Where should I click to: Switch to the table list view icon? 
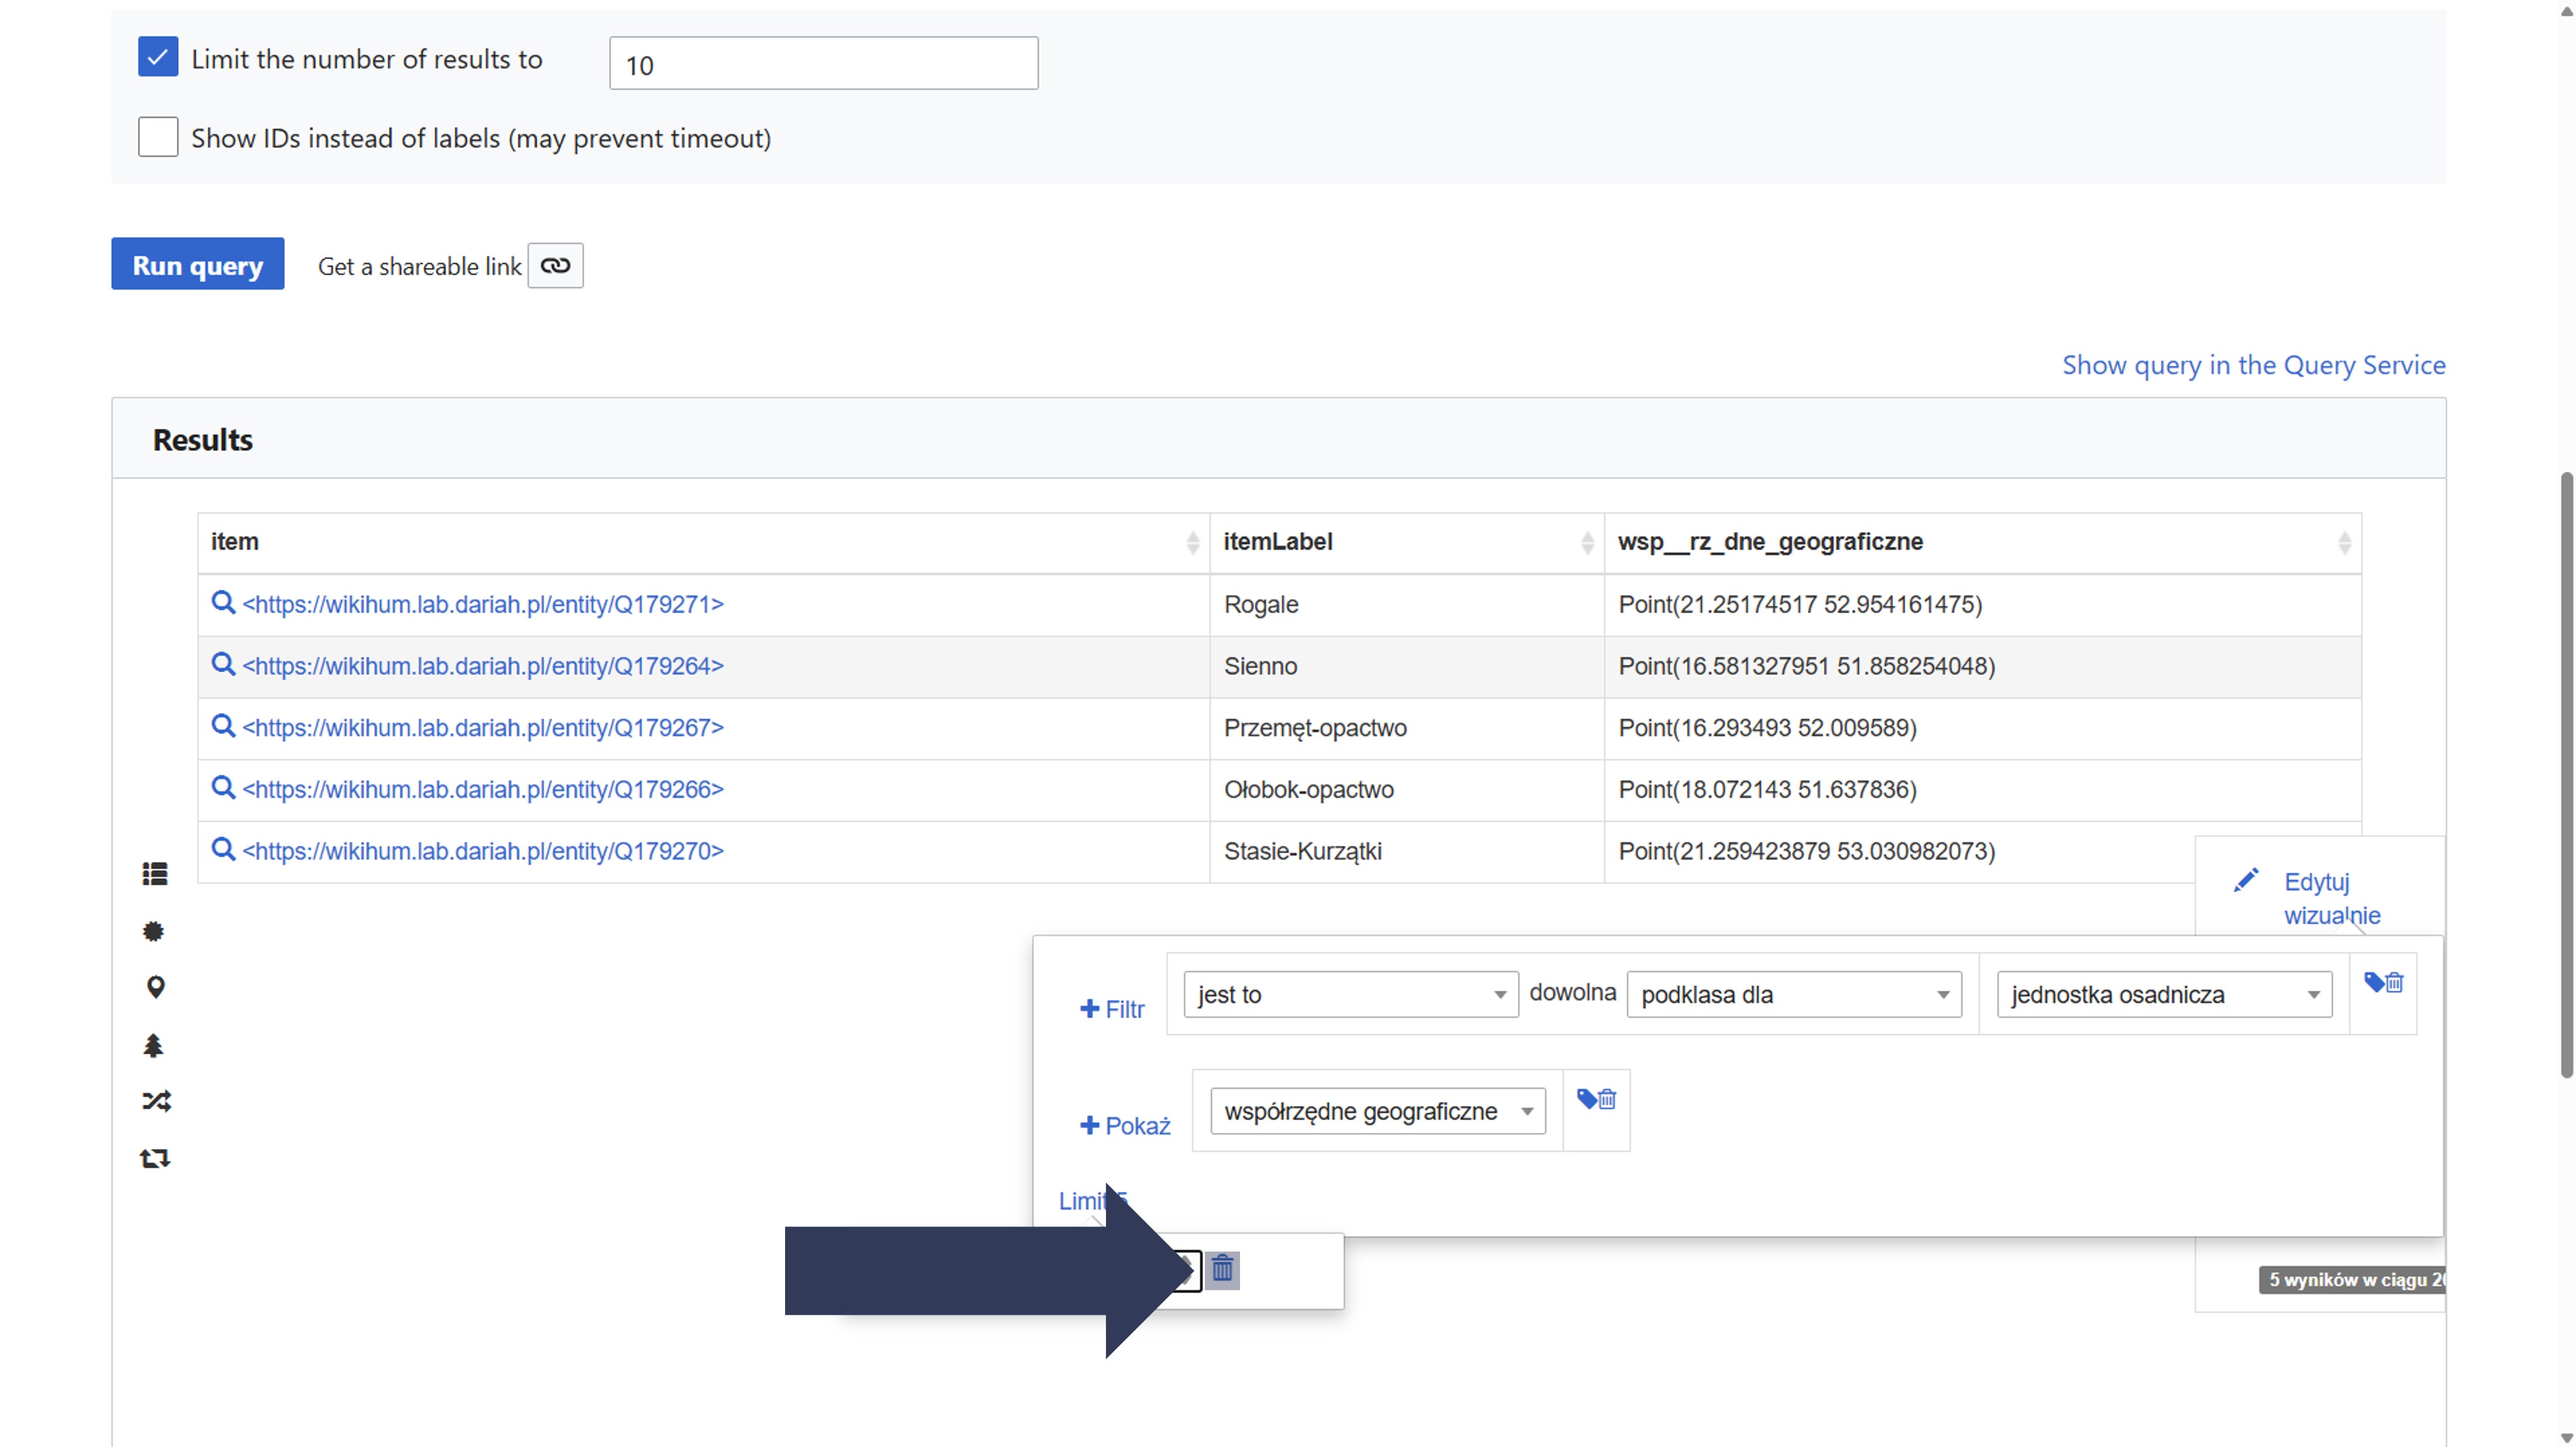click(155, 874)
